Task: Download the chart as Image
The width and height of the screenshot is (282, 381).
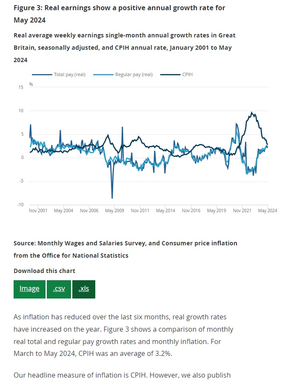Action: pyautogui.click(x=29, y=289)
